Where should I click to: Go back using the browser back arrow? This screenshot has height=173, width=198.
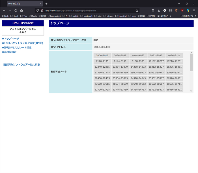(4, 10)
